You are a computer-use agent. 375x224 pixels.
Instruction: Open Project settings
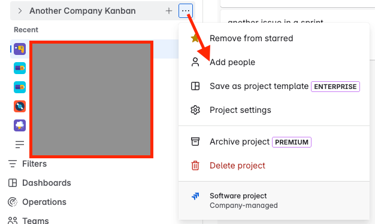240,110
